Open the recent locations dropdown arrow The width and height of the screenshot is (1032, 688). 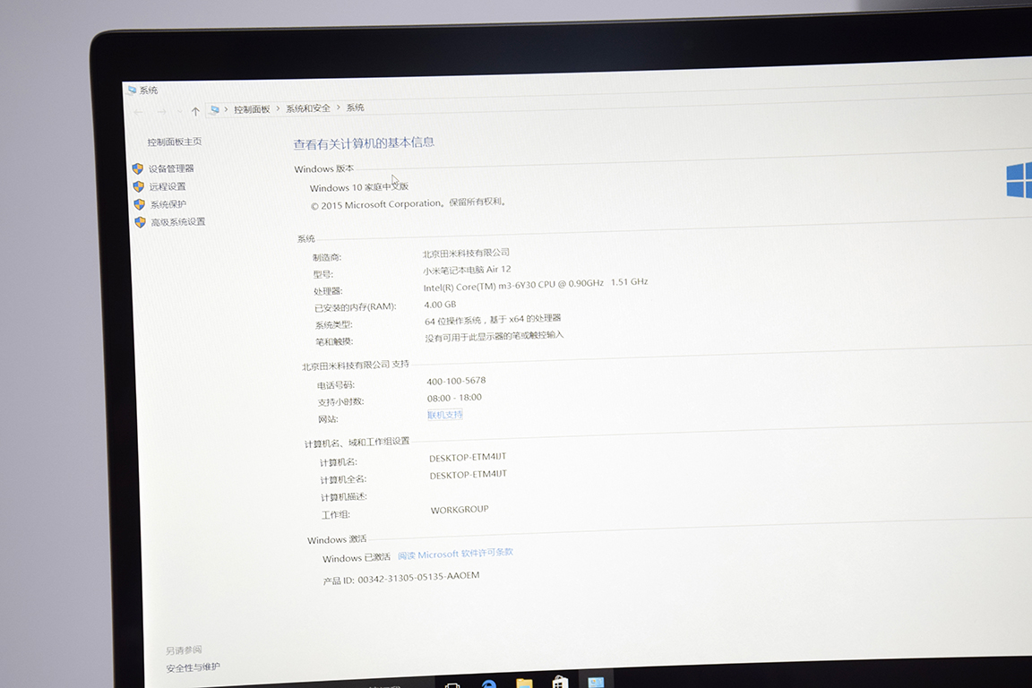[179, 112]
